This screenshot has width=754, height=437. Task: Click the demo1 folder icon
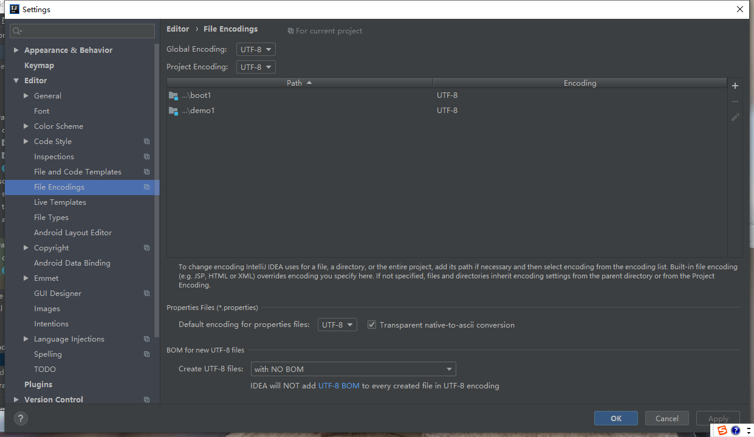173,111
